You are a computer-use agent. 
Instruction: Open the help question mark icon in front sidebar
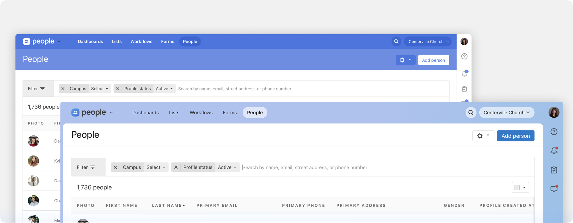554,132
